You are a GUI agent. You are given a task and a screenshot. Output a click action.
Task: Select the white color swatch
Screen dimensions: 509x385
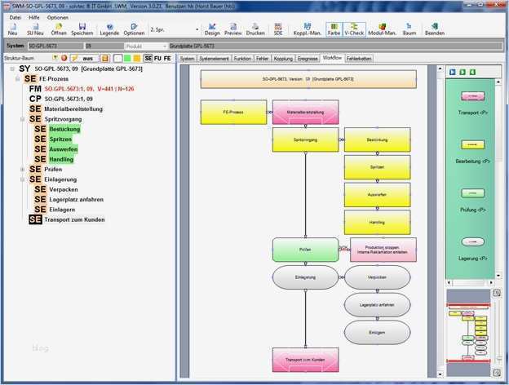pos(118,59)
